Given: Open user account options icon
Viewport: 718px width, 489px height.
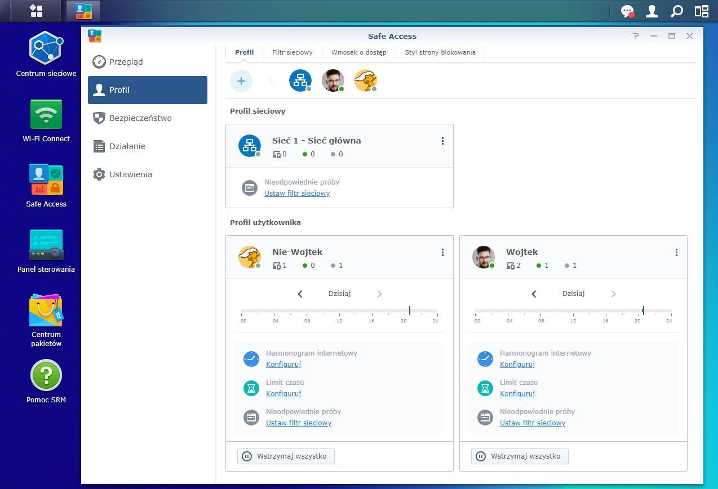Looking at the screenshot, I should pyautogui.click(x=652, y=11).
